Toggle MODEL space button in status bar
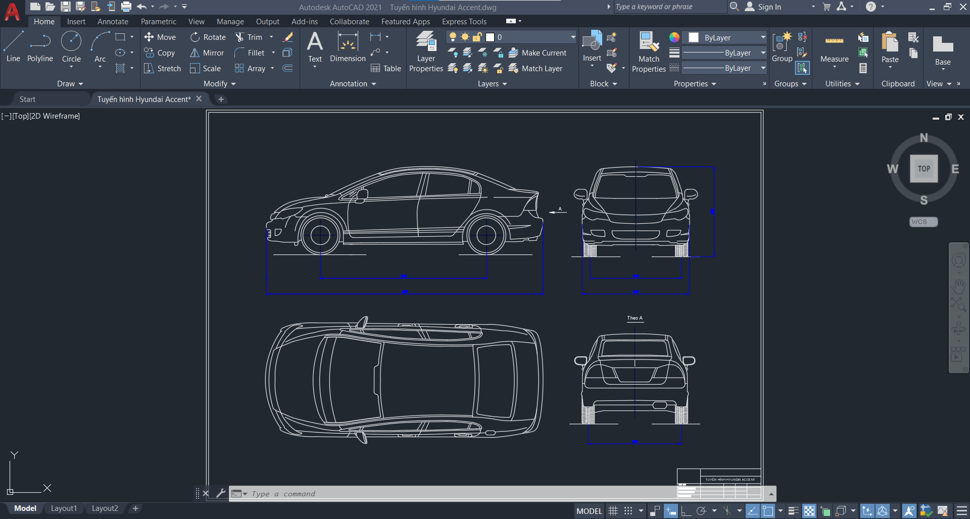The width and height of the screenshot is (970, 519). tap(589, 511)
